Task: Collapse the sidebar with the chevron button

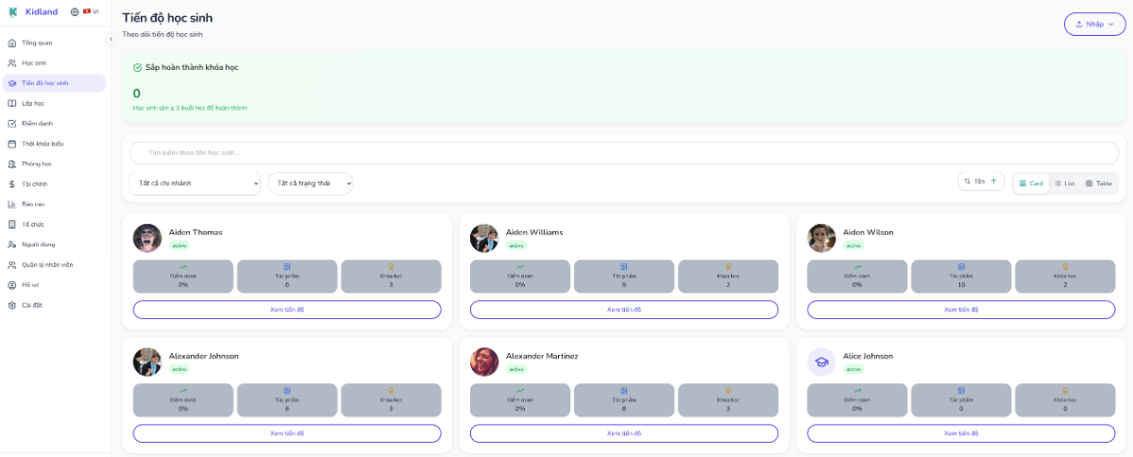Action: coord(110,39)
